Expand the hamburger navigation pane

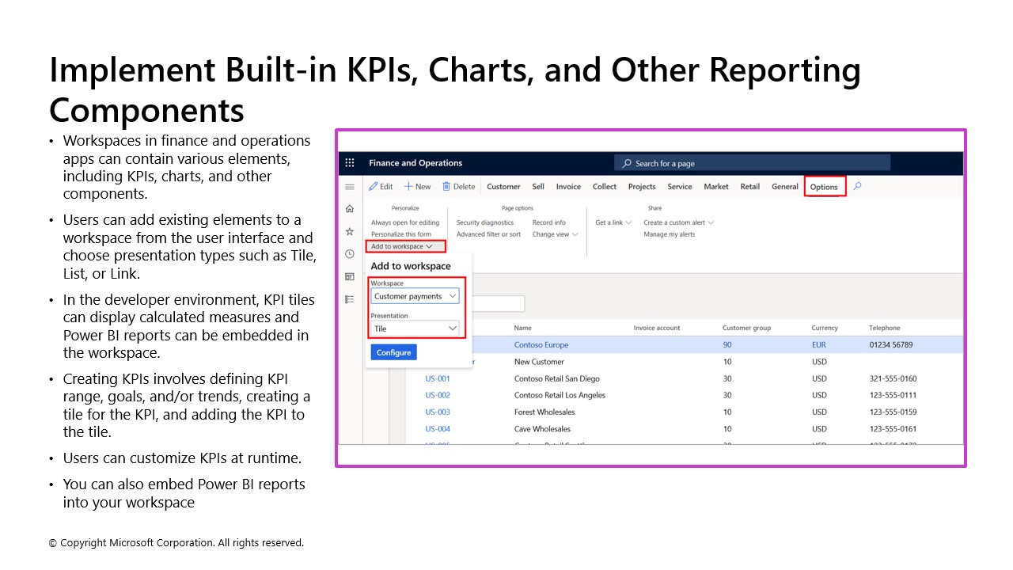[350, 187]
